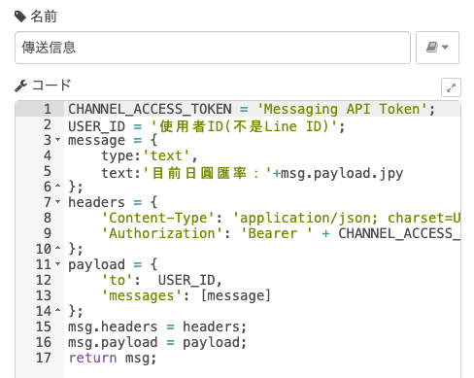Image resolution: width=474 pixels, height=378 pixels.
Task: Click line number 17 in the gutter
Action: point(44,358)
